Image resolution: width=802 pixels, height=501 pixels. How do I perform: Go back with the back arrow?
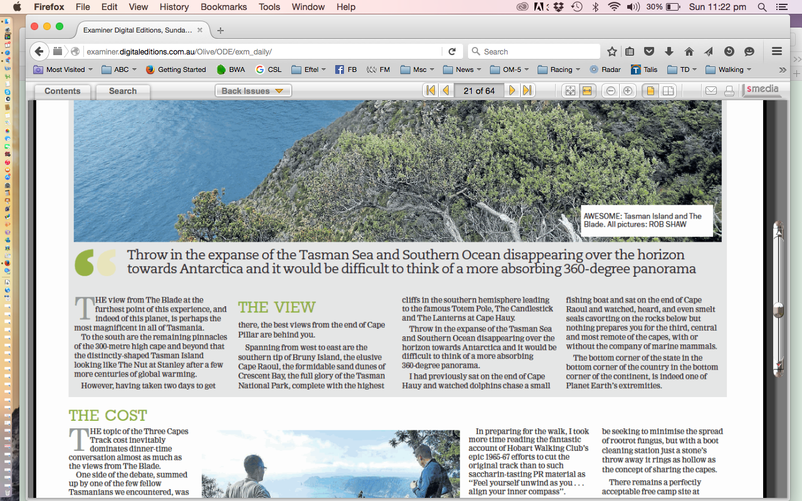[39, 51]
